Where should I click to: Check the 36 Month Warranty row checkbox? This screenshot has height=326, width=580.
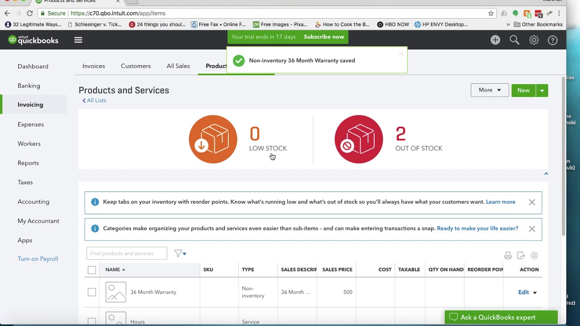coord(92,292)
